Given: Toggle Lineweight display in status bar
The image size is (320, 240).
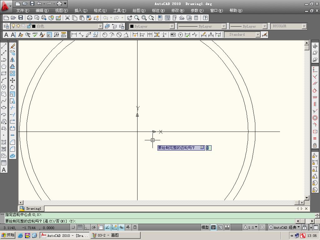Looking at the screenshot, I should pyautogui.click(x=128, y=227).
